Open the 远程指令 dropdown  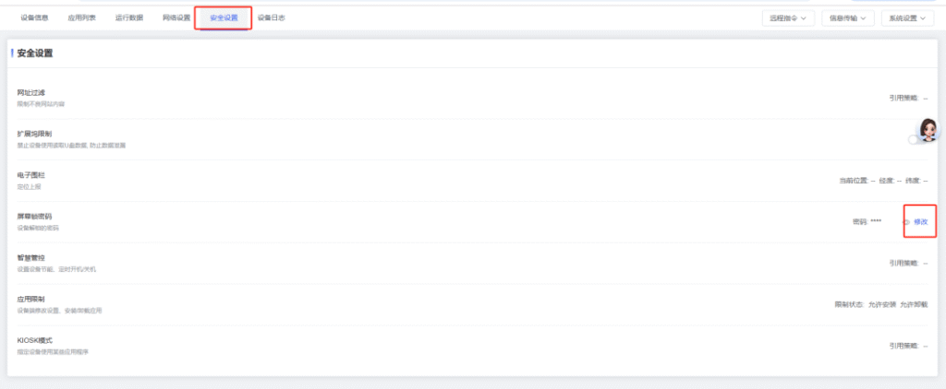[x=787, y=18]
